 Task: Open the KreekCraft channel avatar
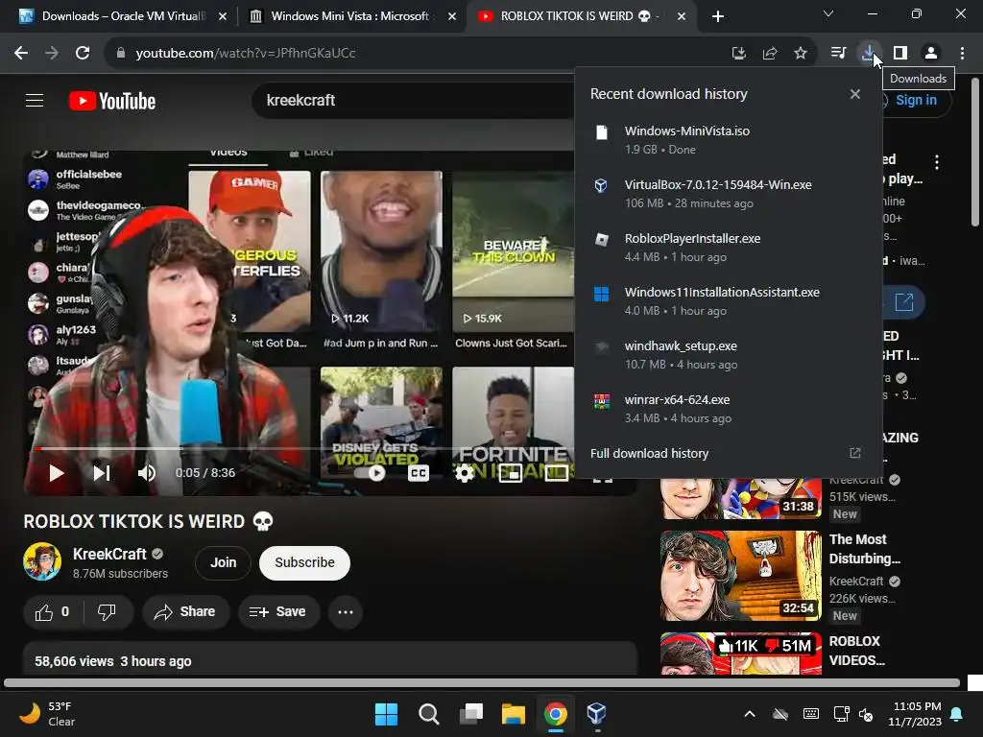(x=42, y=561)
